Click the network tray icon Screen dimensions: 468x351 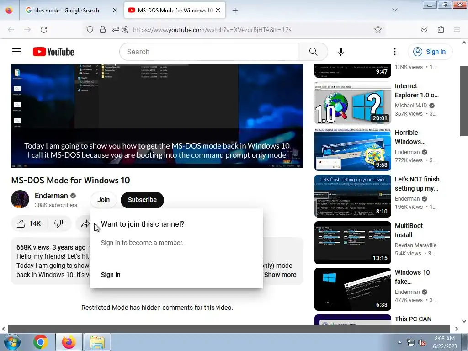click(411, 343)
